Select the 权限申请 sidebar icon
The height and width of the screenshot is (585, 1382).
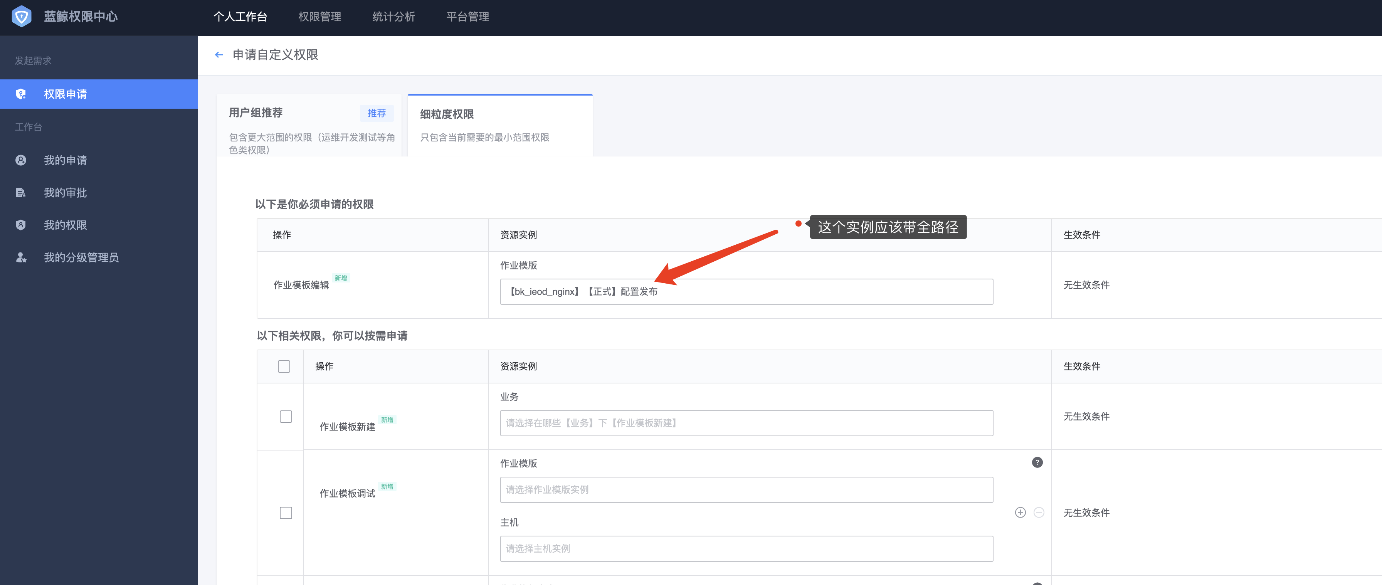pyautogui.click(x=21, y=94)
